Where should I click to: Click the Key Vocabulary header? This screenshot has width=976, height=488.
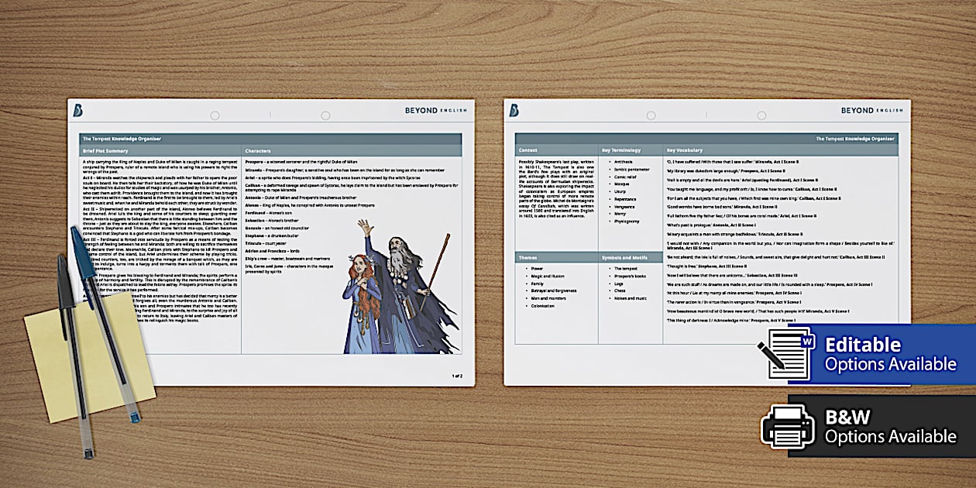point(685,150)
